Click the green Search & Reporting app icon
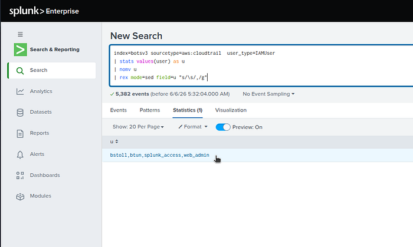This screenshot has height=247, width=413. [x=20, y=50]
